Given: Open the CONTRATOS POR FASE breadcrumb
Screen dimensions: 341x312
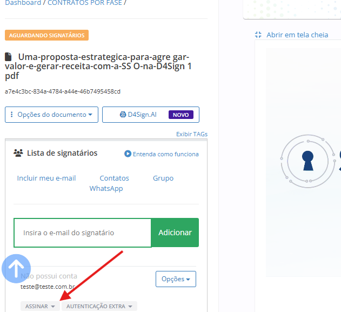Looking at the screenshot, I should (85, 3).
